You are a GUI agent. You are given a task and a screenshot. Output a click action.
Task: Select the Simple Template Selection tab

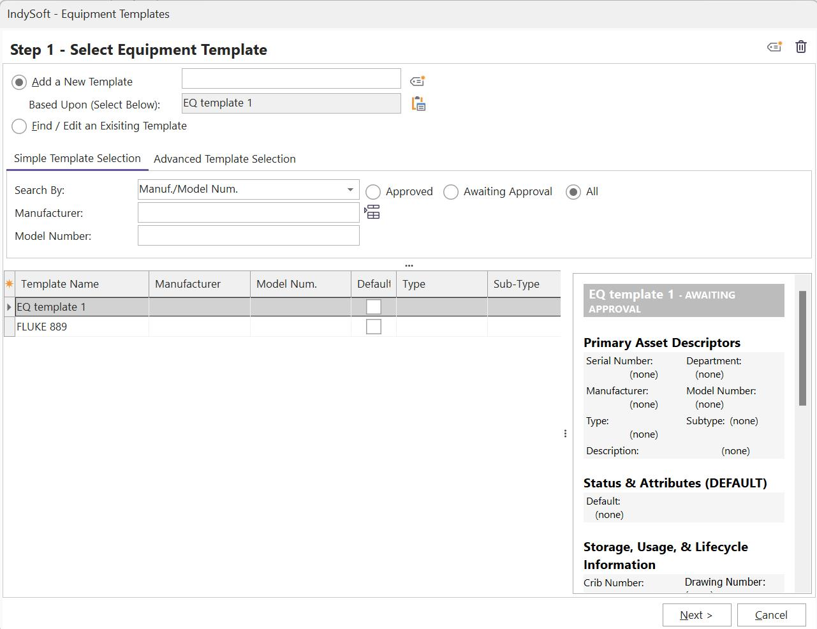pyautogui.click(x=77, y=158)
